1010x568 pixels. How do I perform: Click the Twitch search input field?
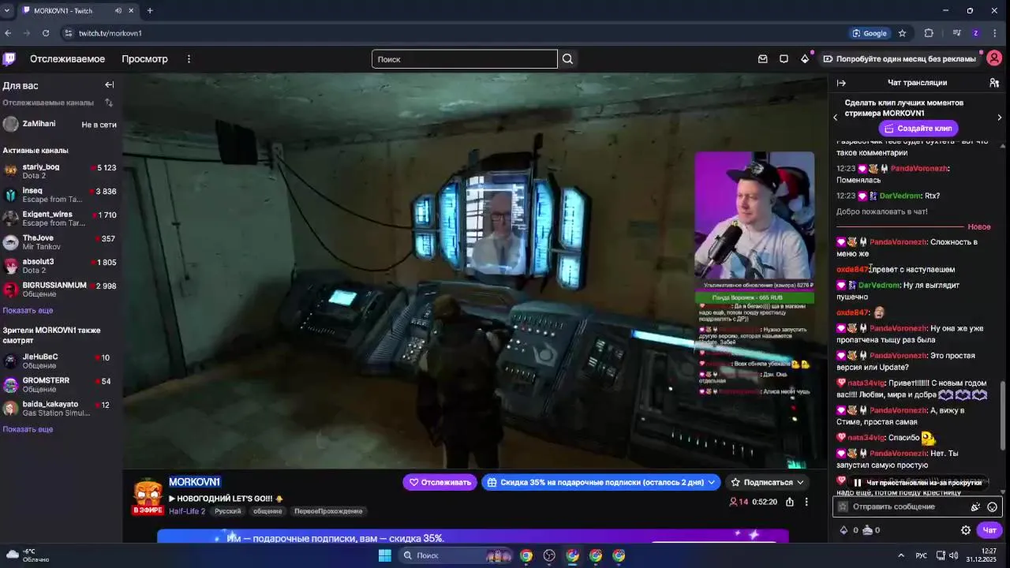(465, 59)
